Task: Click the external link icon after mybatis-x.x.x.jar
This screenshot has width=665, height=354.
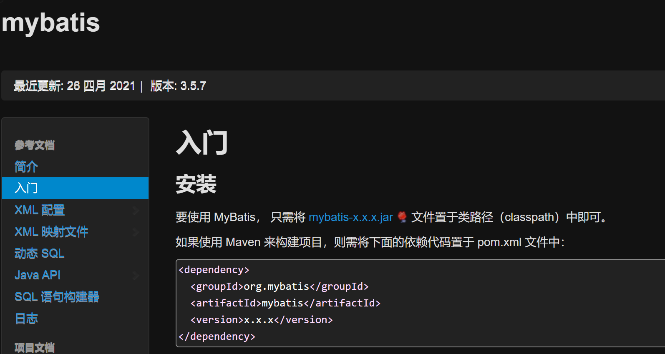Action: [x=402, y=217]
